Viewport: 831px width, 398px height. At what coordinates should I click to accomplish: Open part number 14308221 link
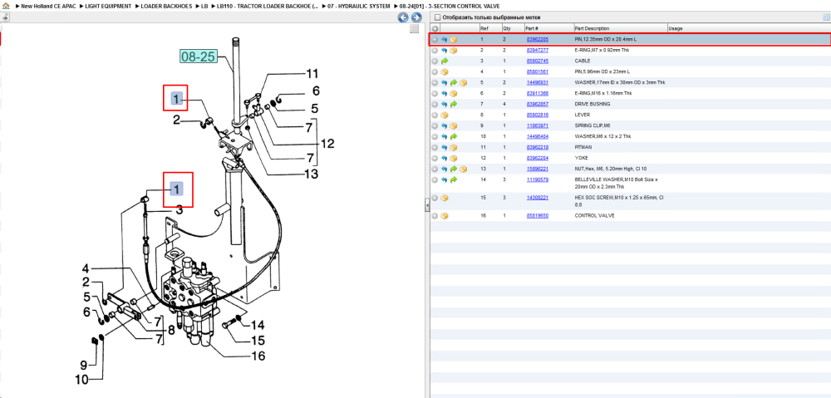(x=538, y=198)
